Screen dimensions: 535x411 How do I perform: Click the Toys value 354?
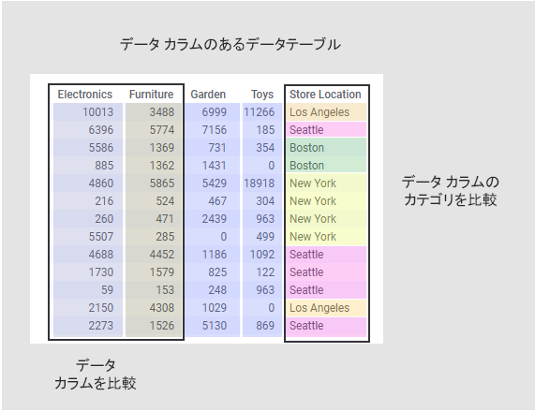(265, 148)
